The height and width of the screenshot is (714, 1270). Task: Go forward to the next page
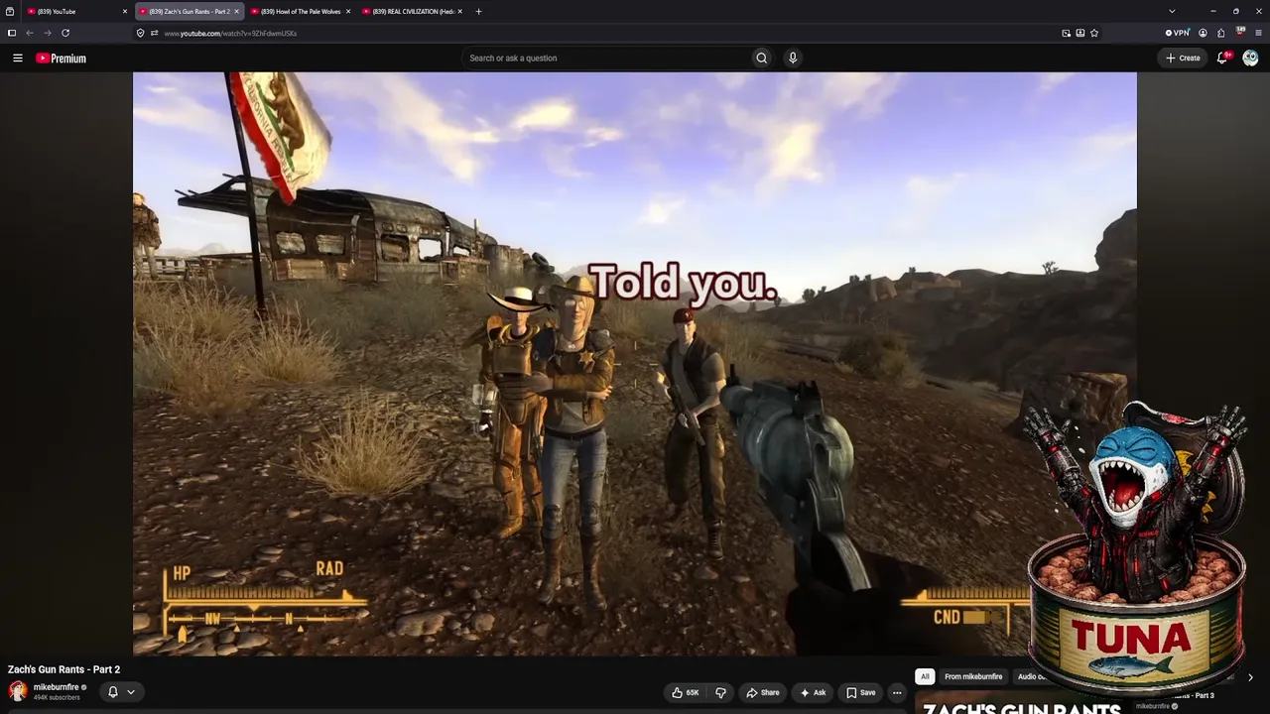coord(47,33)
